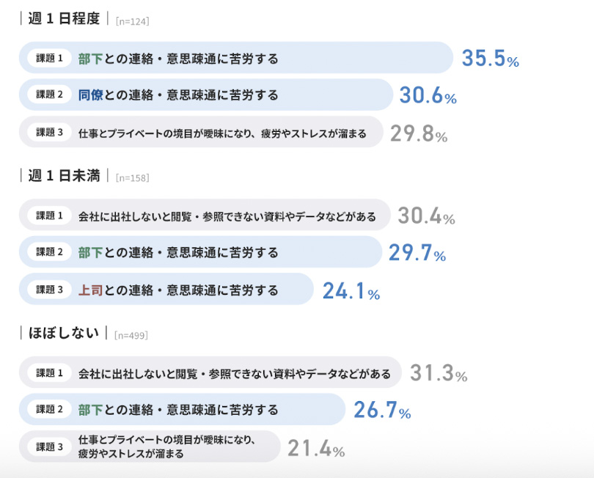Click the 週1日程度 section heading
The image size is (594, 478).
point(63,19)
